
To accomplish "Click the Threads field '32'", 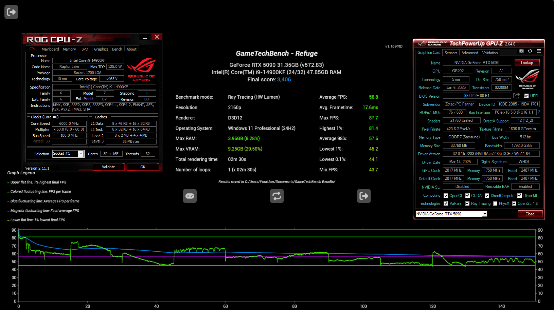I will point(148,154).
